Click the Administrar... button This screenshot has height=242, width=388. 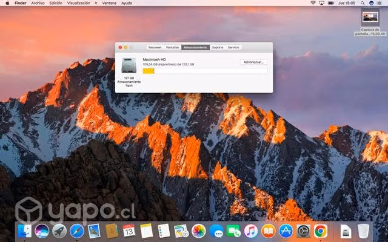(x=253, y=62)
